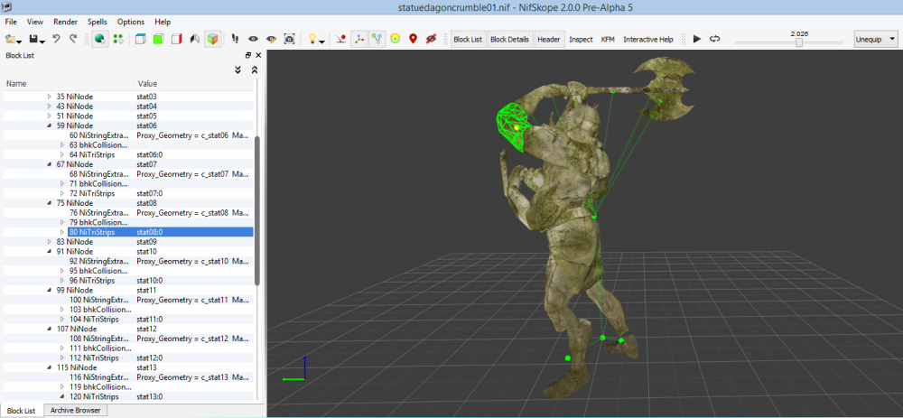Screen dimensions: 903x418
Task: Open the Spells menu
Action: [98, 22]
